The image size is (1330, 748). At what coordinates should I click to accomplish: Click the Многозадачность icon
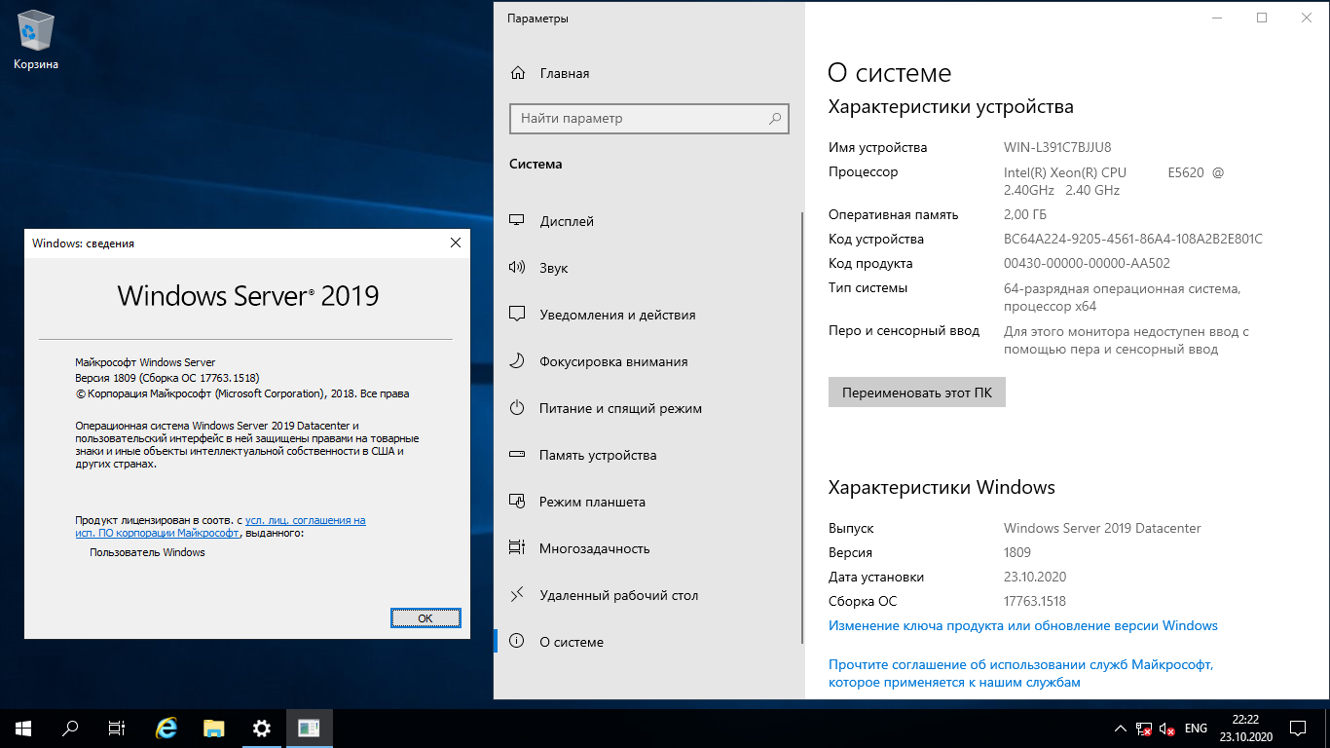coord(518,548)
